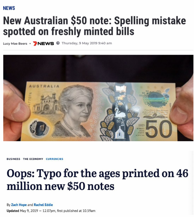Open Zach Hope author link
Screen dimensions: 194x217
[19, 205]
